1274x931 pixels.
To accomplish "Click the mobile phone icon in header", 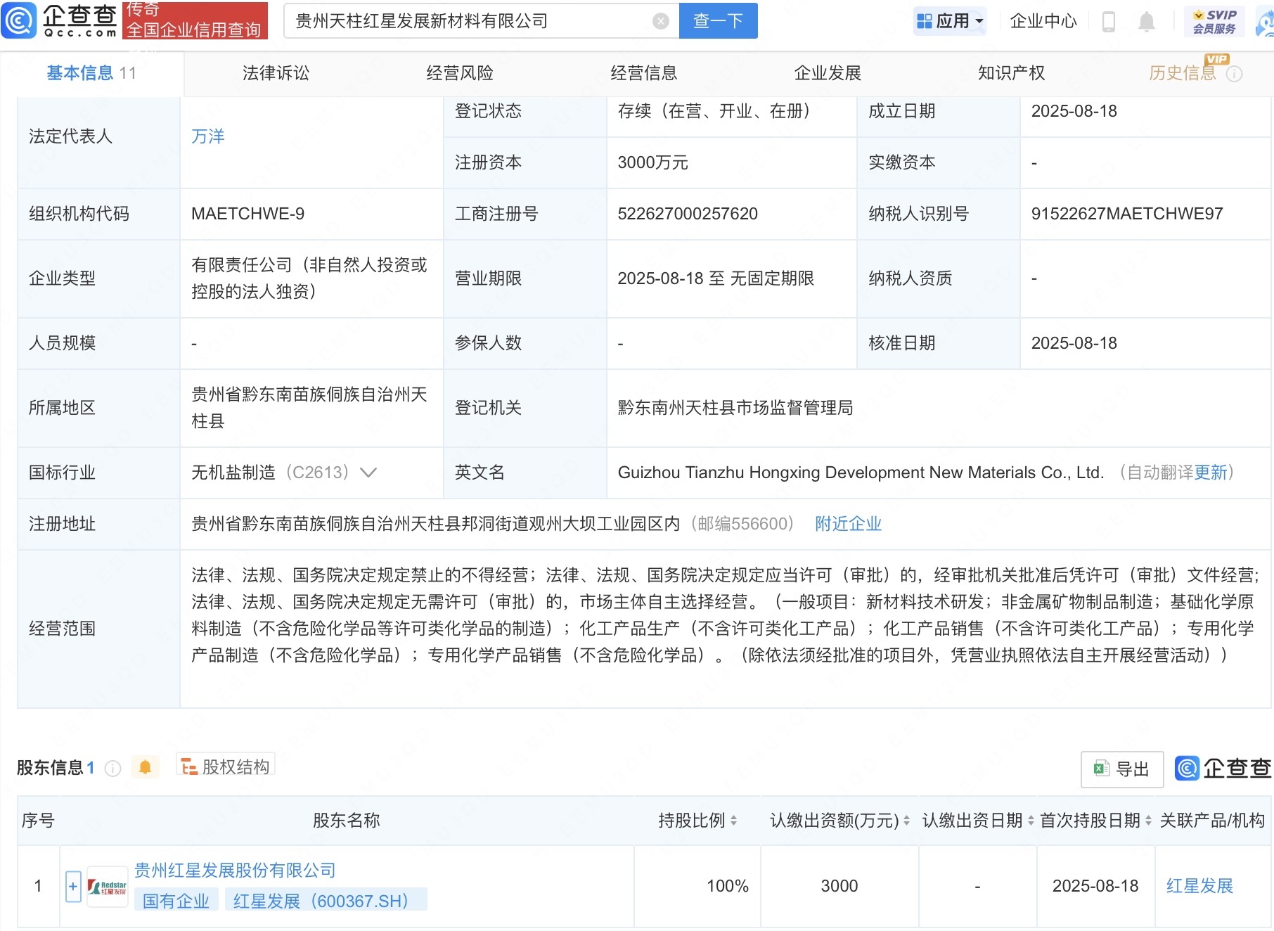I will (1109, 21).
